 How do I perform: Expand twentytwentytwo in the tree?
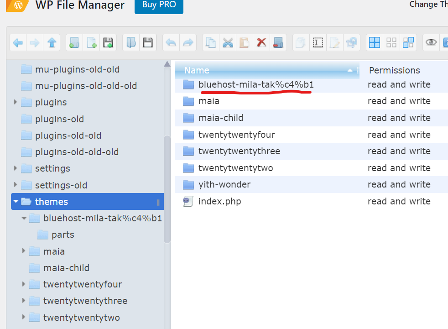pos(24,317)
